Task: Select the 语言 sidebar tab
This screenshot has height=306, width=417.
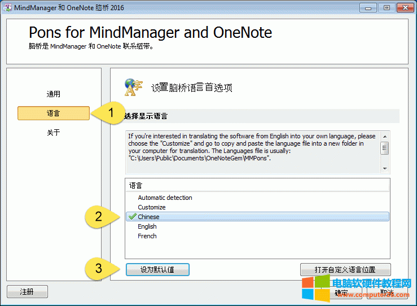Action: pos(53,113)
